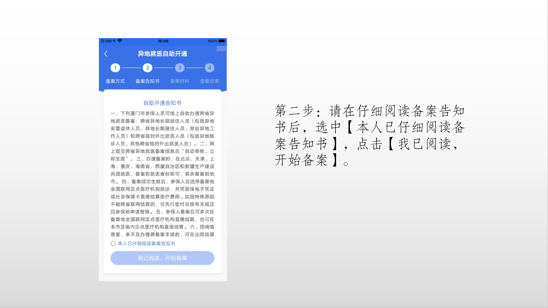Click the 16:06 clock in status bar

163,41
